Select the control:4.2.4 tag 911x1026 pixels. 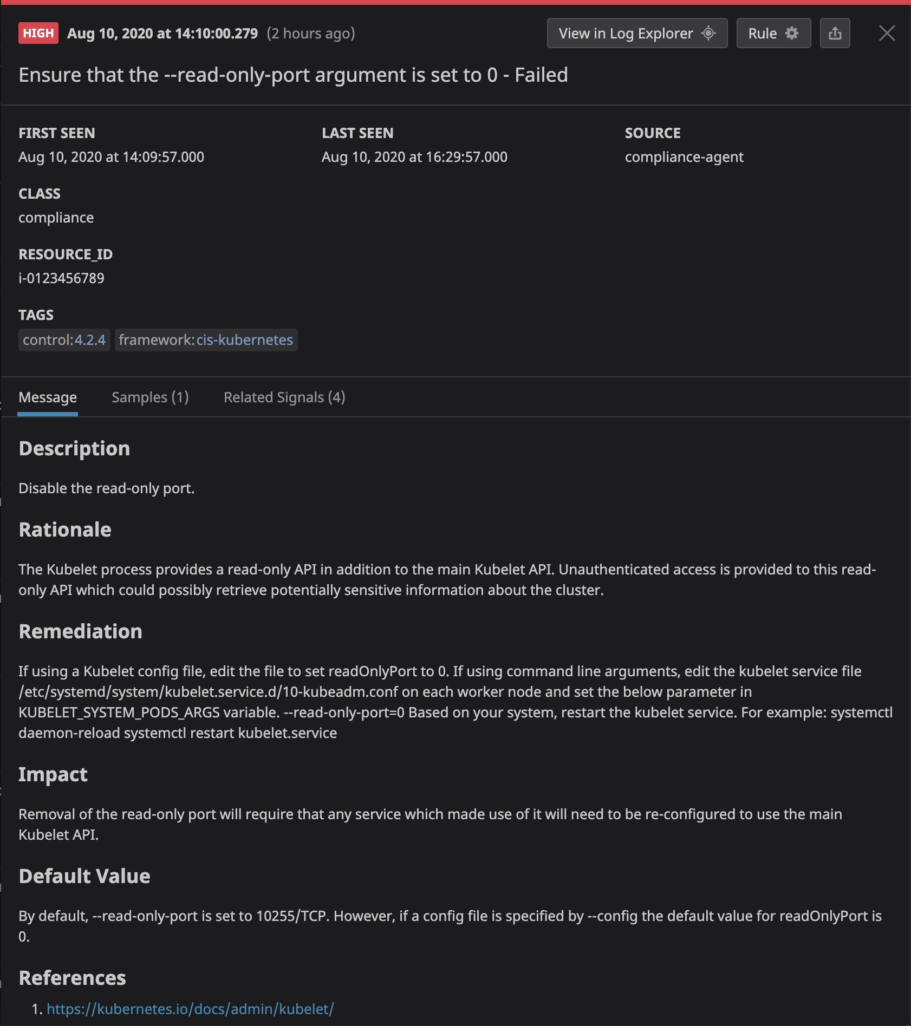[x=64, y=340]
